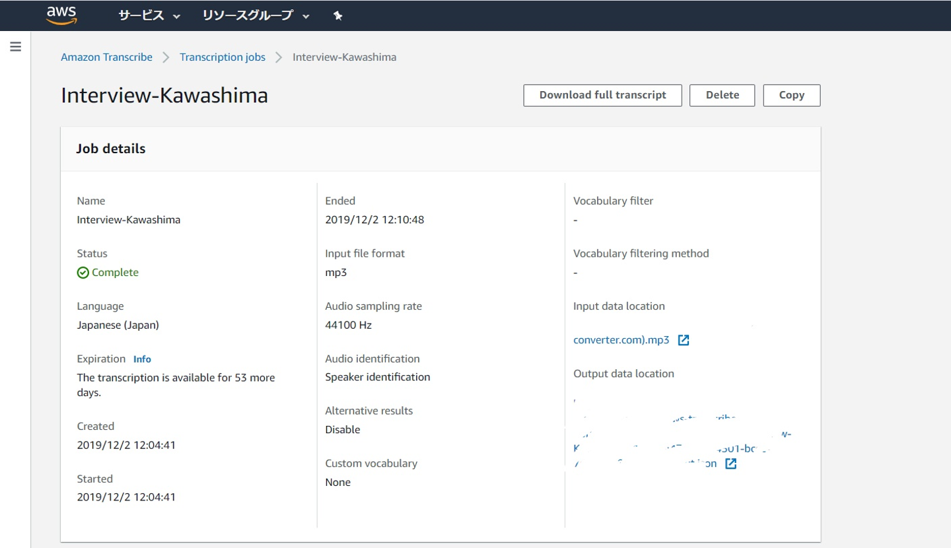The height and width of the screenshot is (548, 951).
Task: Navigate to Transcription jobs breadcrumb
Action: pos(223,57)
